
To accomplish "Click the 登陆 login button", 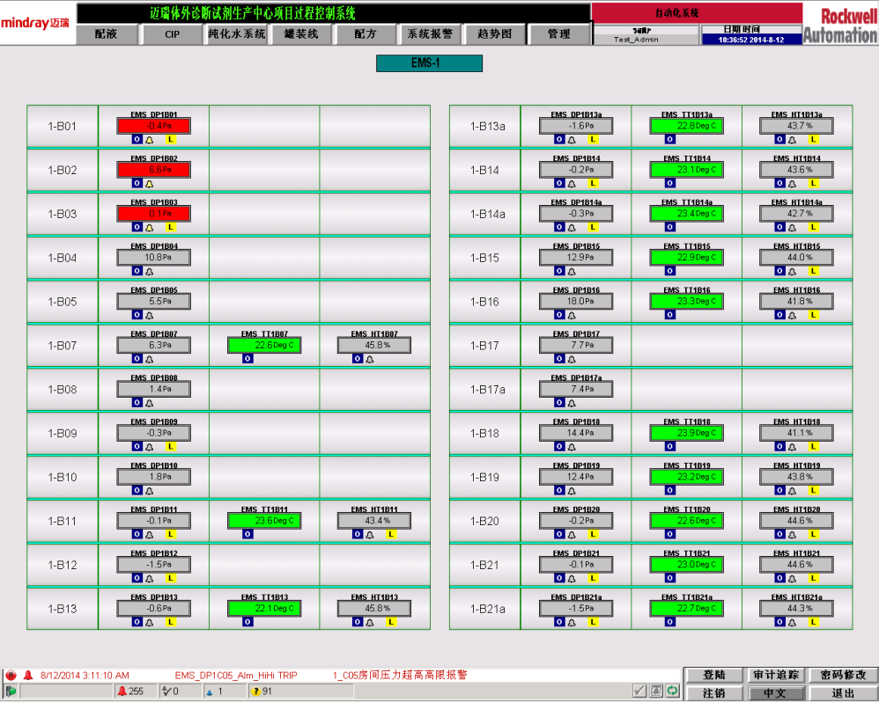I will [714, 675].
